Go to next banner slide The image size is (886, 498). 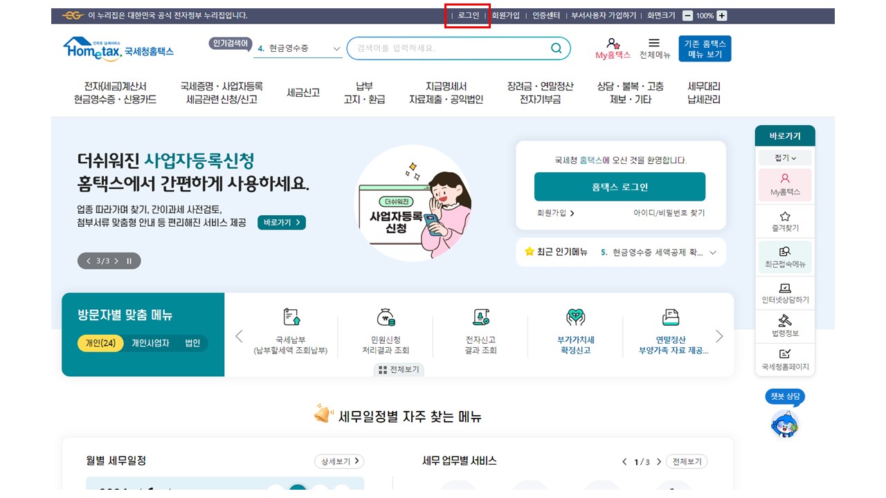[116, 261]
